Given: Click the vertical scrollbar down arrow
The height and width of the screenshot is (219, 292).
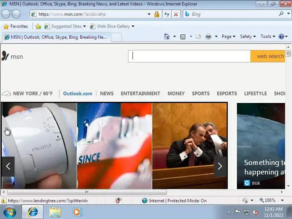Looking at the screenshot, I should click(288, 186).
